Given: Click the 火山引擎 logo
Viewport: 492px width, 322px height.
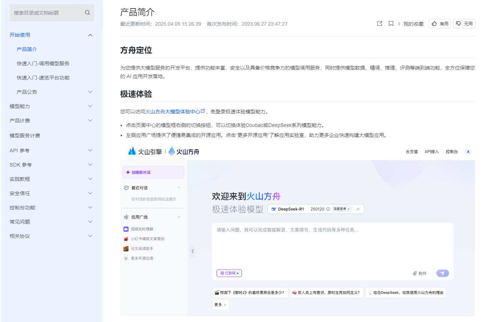Looking at the screenshot, I should [x=145, y=151].
